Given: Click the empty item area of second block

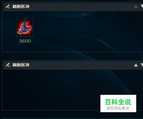Looking at the screenshot, I should (x=51, y=89).
